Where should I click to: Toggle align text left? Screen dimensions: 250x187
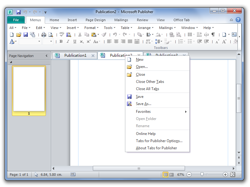109,41
